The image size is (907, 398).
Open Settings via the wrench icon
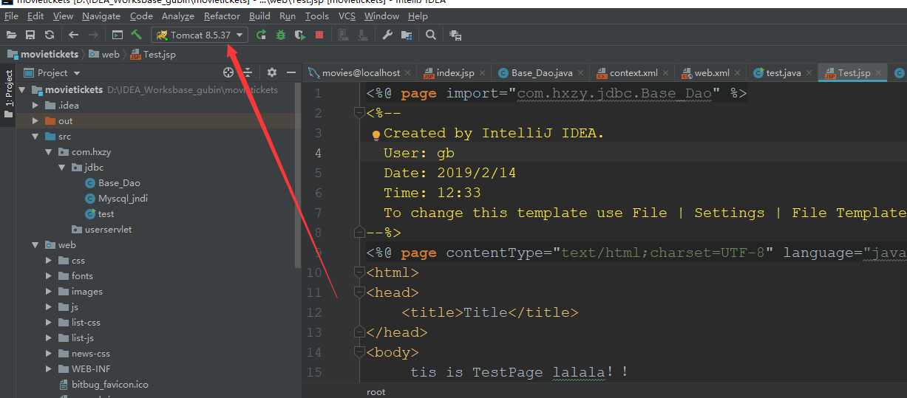(387, 35)
